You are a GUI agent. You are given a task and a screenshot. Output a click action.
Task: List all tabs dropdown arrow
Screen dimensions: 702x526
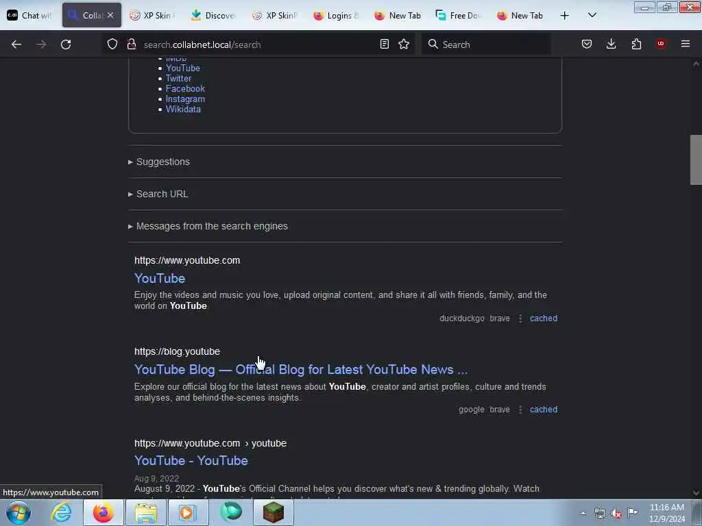[592, 15]
